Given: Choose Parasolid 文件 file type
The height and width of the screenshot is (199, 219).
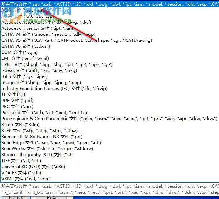Looking at the screenshot, I should coord(110,113).
